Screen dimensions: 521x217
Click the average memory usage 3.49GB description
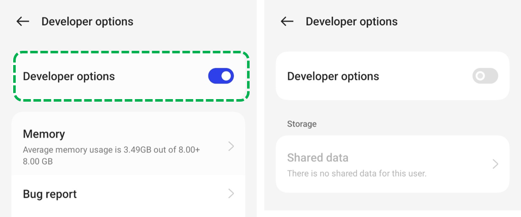(111, 156)
